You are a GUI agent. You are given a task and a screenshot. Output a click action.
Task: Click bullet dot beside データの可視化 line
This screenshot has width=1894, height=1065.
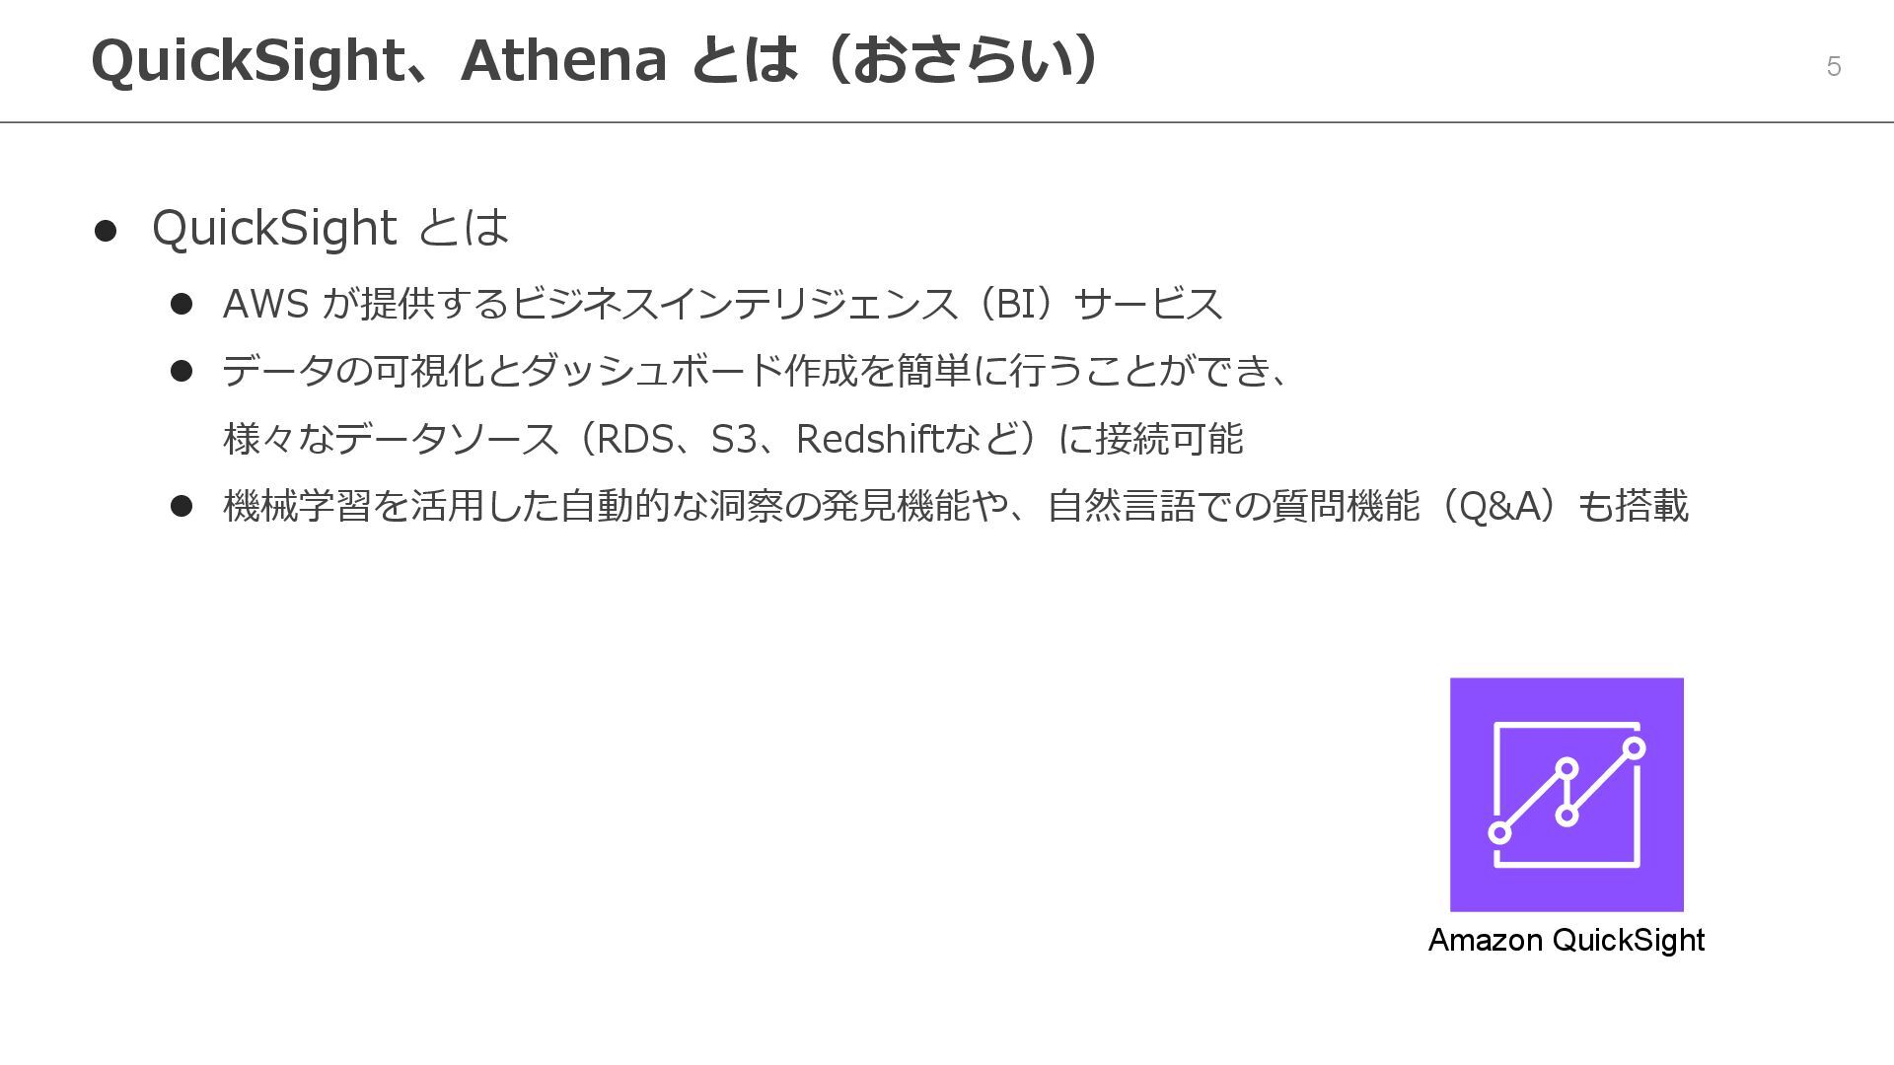point(182,371)
